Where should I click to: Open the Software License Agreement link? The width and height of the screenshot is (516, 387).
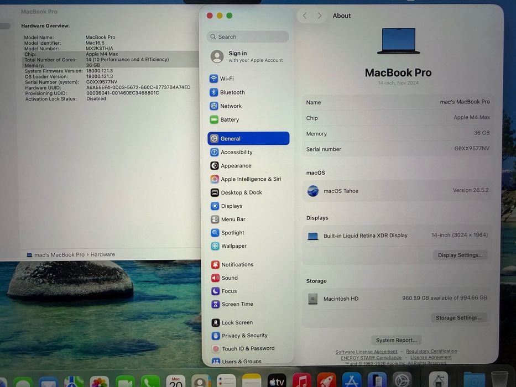click(366, 352)
